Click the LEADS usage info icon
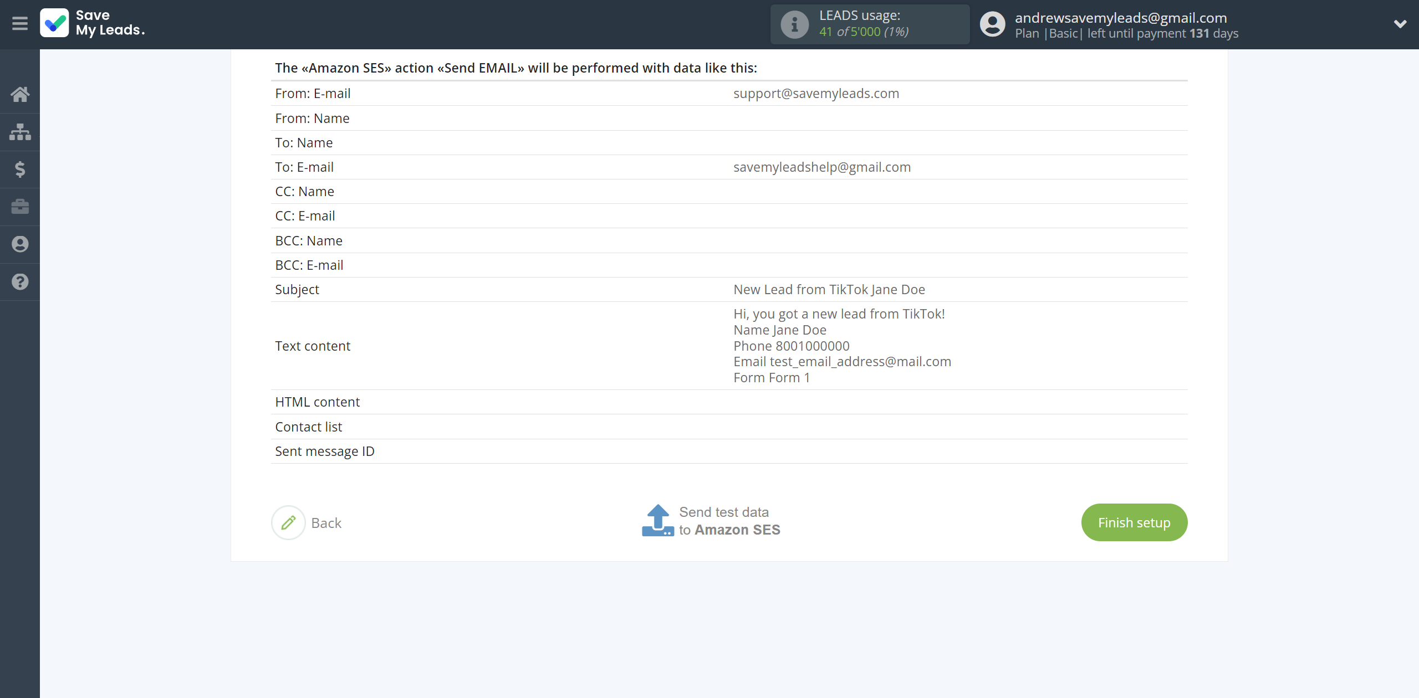This screenshot has height=698, width=1419. click(794, 24)
